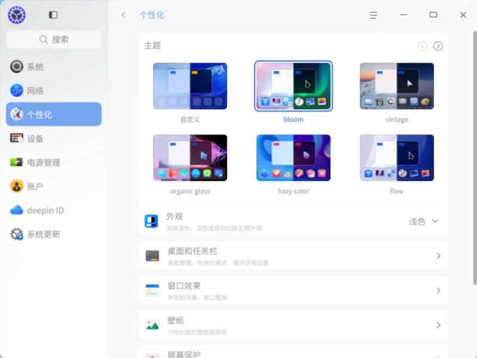Open 网络 in the sidebar
Screen dimensions: 477x358
pyautogui.click(x=54, y=91)
